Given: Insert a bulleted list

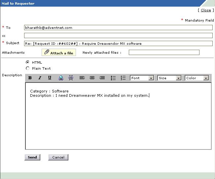Looking at the screenshot, I should pyautogui.click(x=113, y=78).
